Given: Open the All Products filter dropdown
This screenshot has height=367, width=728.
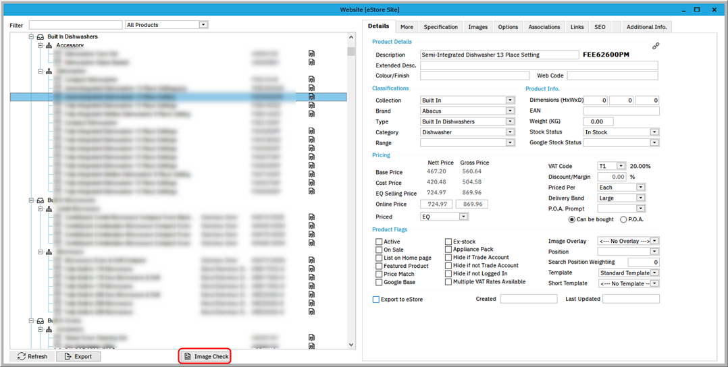Looking at the screenshot, I should click(203, 25).
